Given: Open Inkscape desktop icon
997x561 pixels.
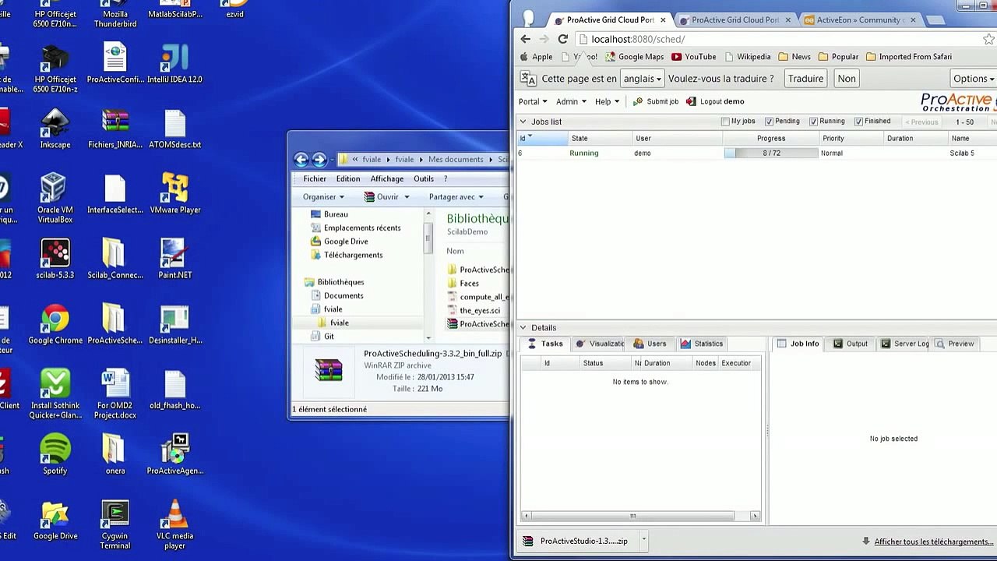Looking at the screenshot, I should click(x=55, y=129).
